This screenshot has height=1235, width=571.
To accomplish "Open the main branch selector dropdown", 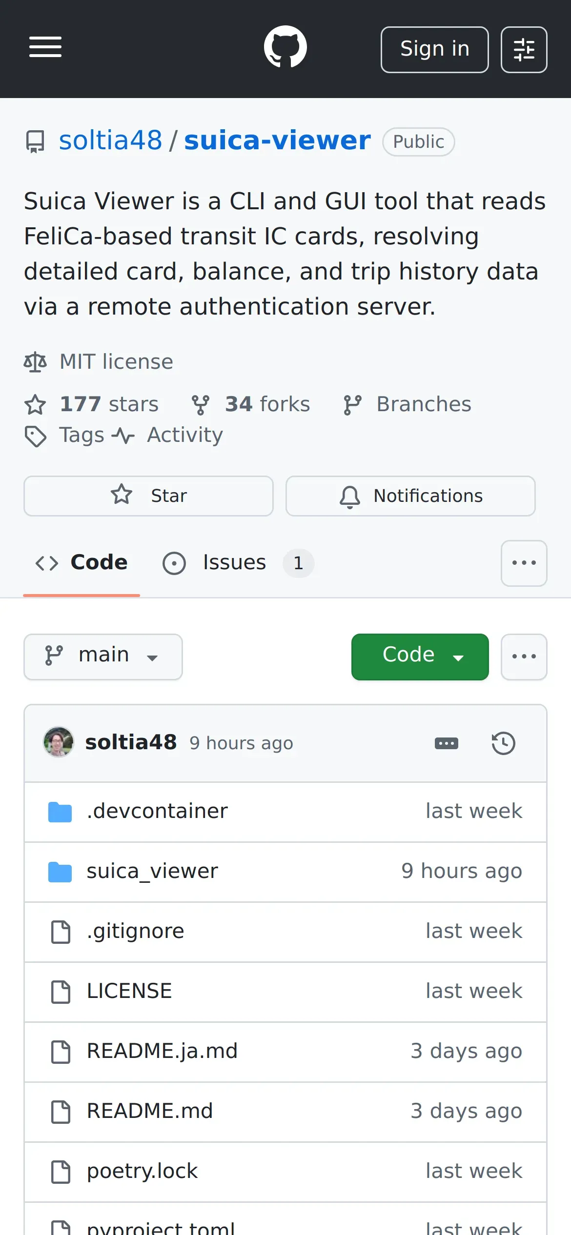I will (103, 657).
